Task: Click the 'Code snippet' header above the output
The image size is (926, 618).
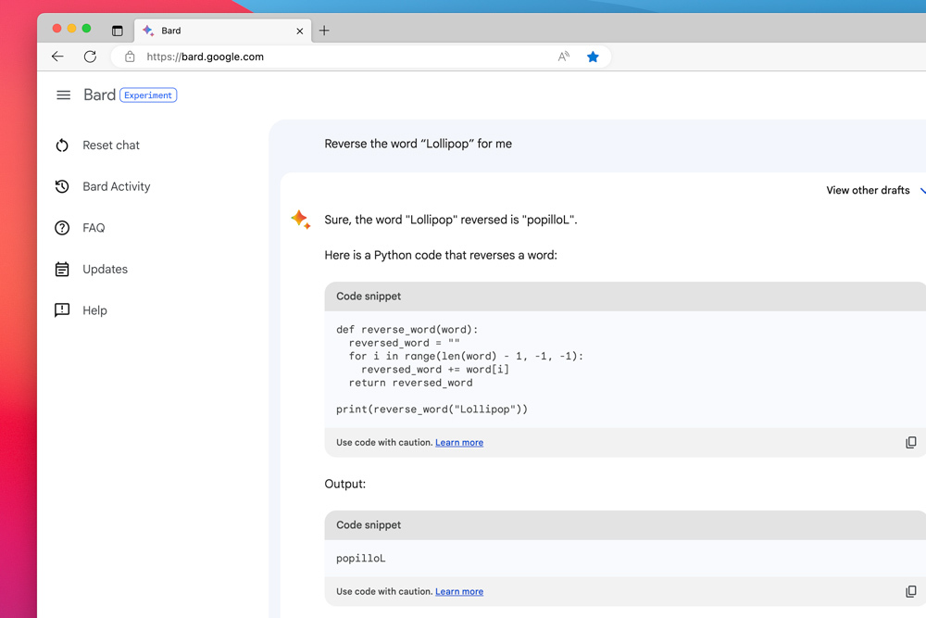Action: [369, 524]
